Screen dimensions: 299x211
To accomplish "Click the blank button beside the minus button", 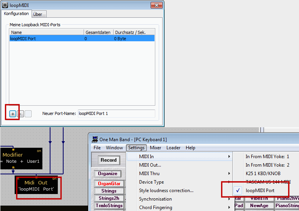I will [28, 114].
